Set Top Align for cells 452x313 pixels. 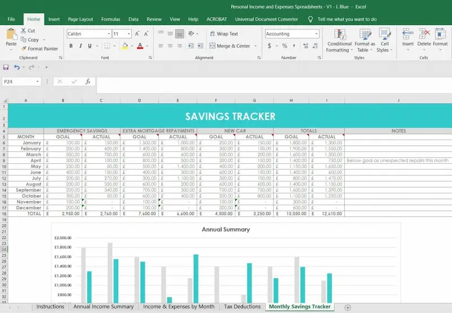[161, 33]
